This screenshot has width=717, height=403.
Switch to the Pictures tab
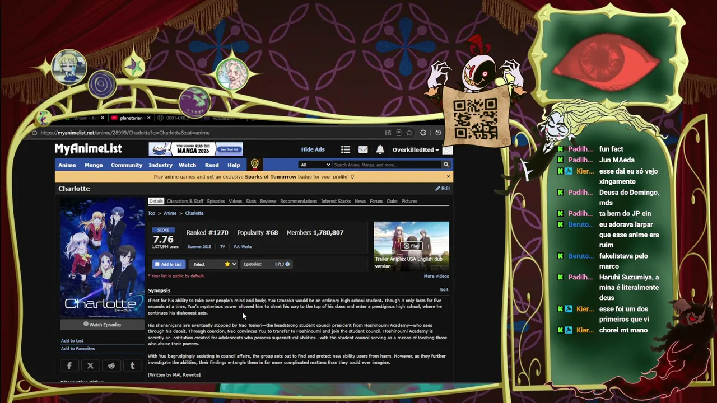coord(409,201)
